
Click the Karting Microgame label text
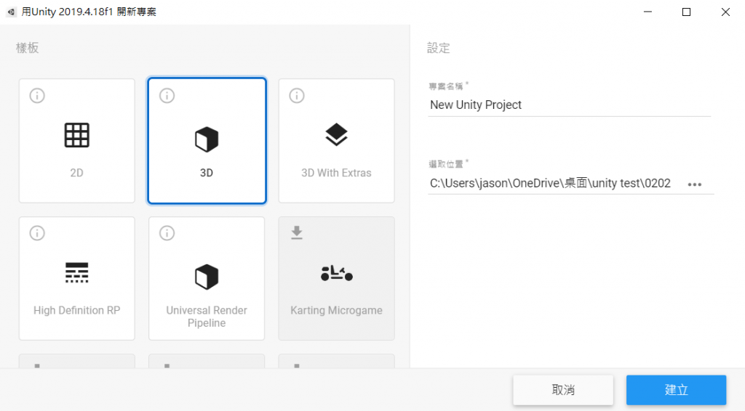point(336,311)
